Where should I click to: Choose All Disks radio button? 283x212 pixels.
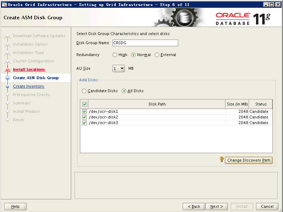click(x=124, y=91)
